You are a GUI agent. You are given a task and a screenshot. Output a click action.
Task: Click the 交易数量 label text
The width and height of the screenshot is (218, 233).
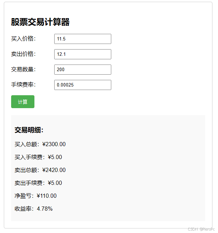[23, 69]
